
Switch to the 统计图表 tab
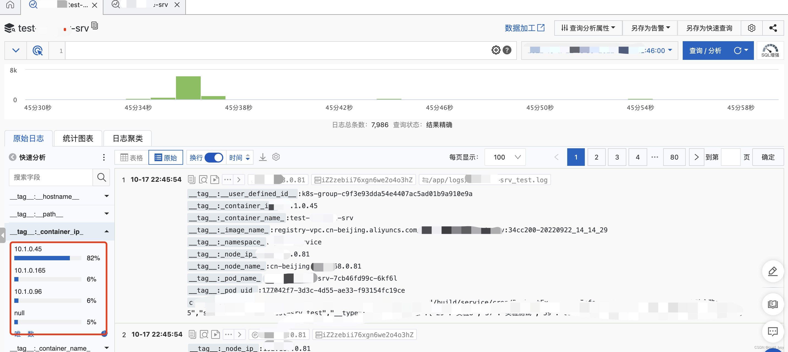(78, 138)
